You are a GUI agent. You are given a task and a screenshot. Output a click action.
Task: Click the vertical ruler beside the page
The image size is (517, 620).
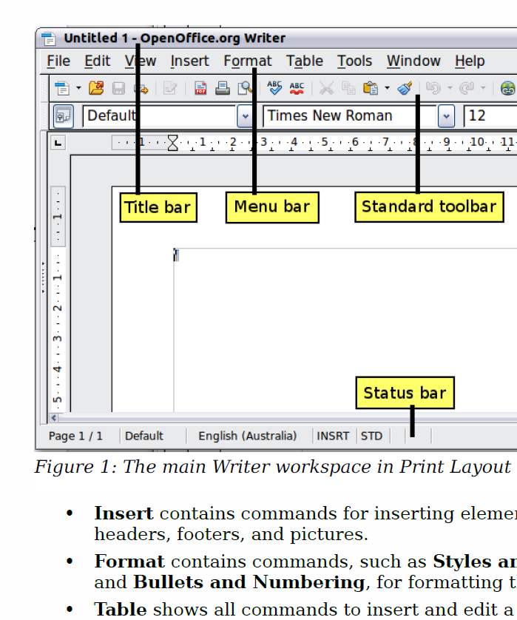(58, 300)
